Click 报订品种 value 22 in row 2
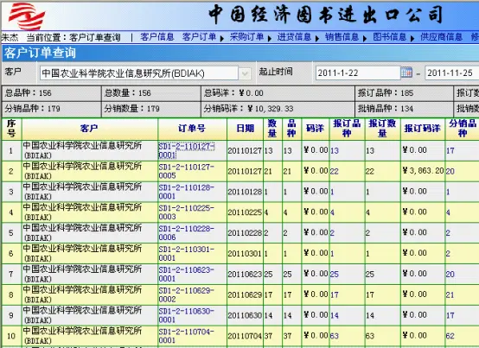The image size is (479, 348). 335,171
